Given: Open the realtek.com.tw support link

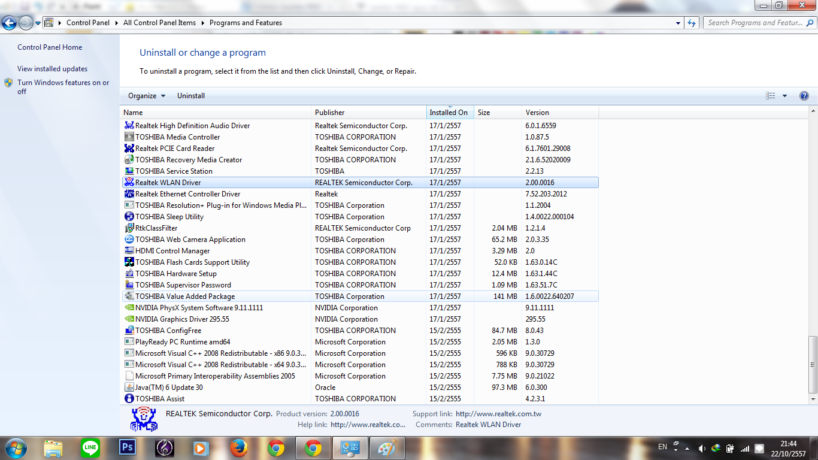Looking at the screenshot, I should click(498, 414).
